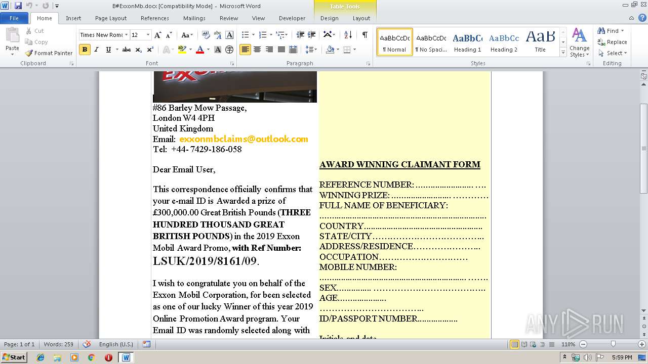Toggle Bold formatting button
The image size is (648, 364).
[85, 50]
